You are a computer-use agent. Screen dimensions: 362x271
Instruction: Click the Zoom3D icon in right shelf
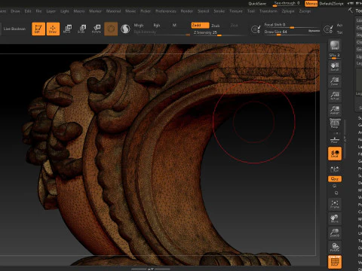click(x=335, y=233)
